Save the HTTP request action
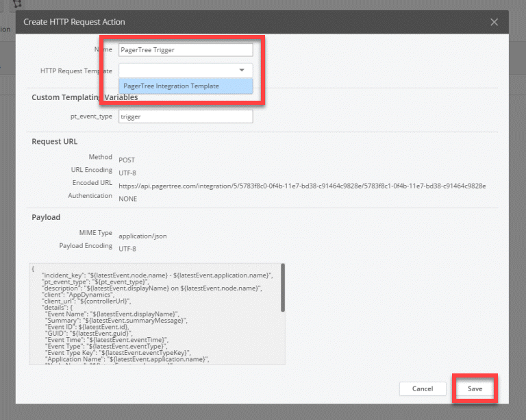 (475, 388)
